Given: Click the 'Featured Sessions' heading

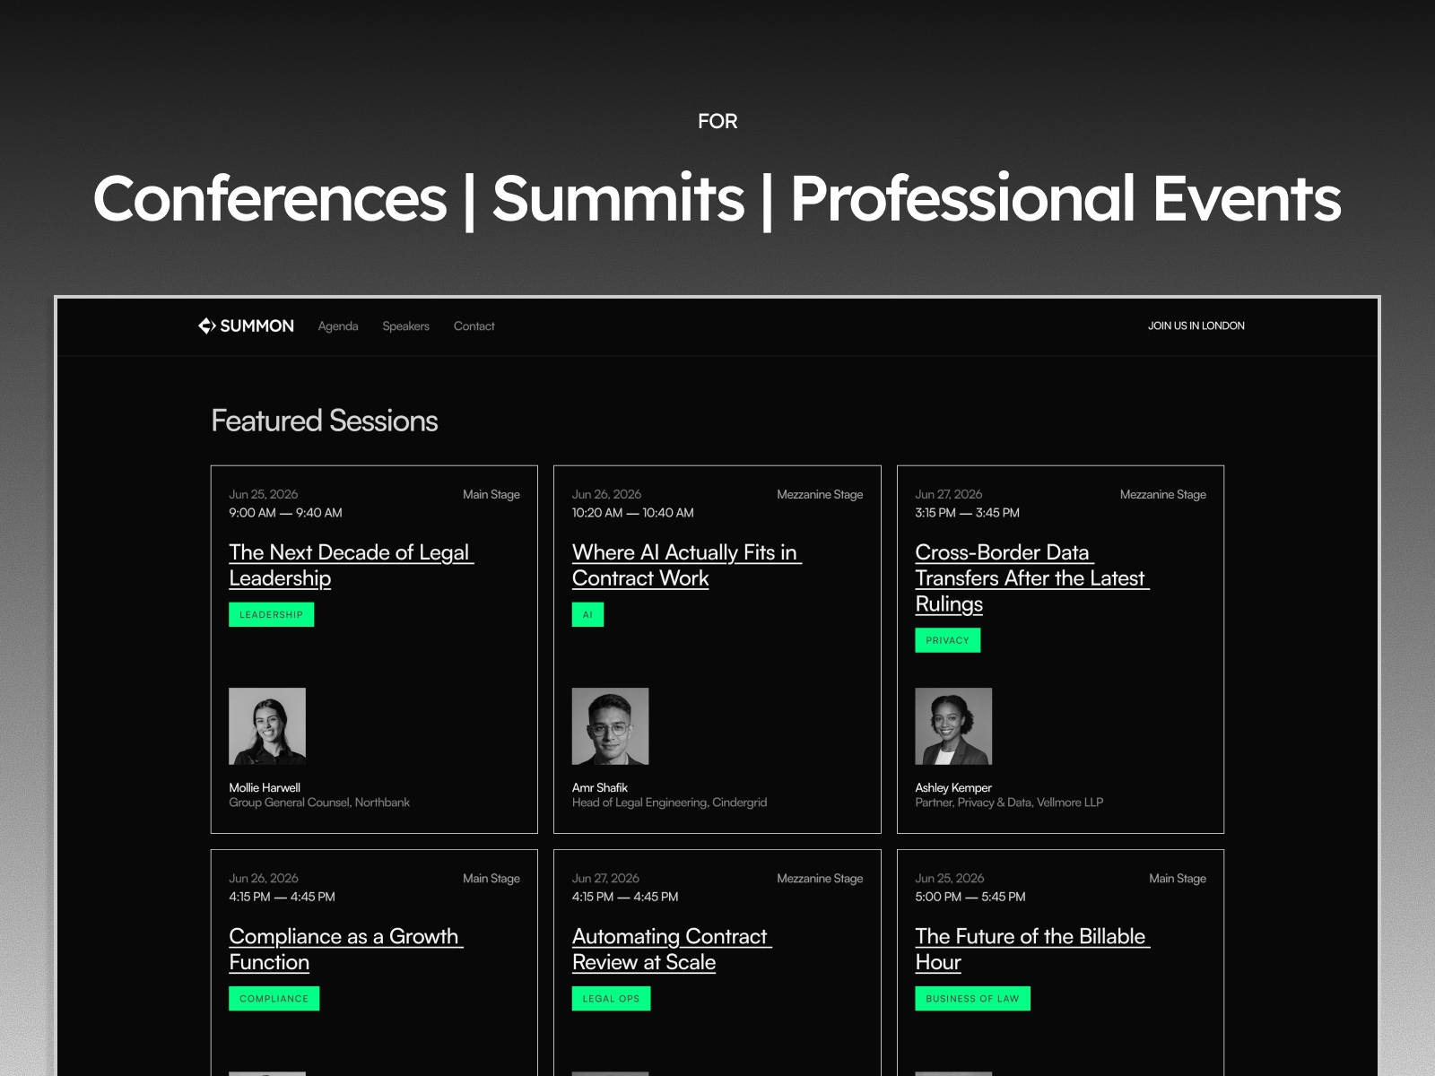Looking at the screenshot, I should point(325,421).
